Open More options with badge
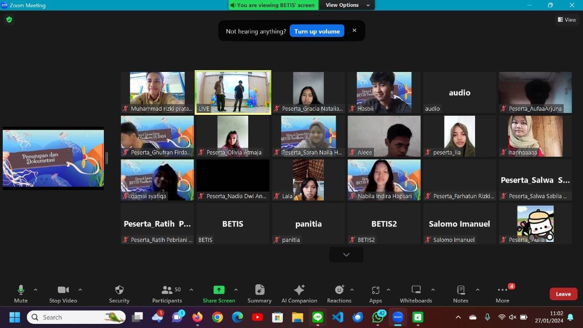 (503, 294)
